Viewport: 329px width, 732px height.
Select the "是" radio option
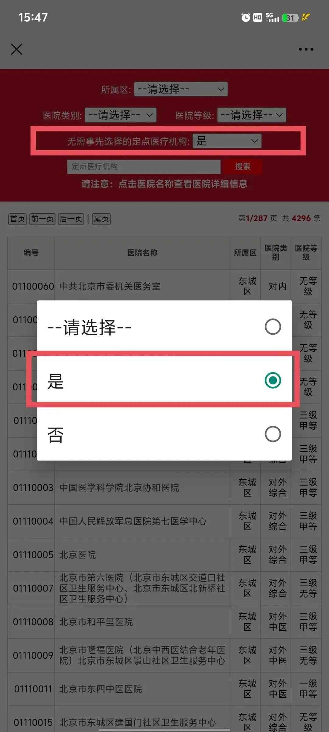[x=164, y=380]
